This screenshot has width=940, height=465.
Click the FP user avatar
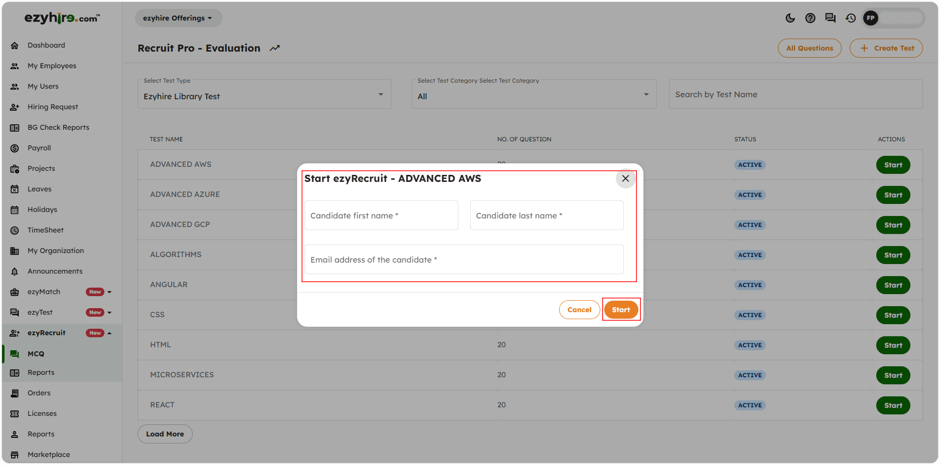tap(871, 18)
